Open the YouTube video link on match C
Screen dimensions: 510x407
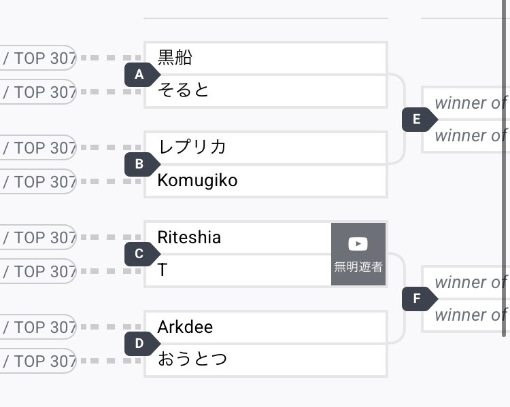358,254
